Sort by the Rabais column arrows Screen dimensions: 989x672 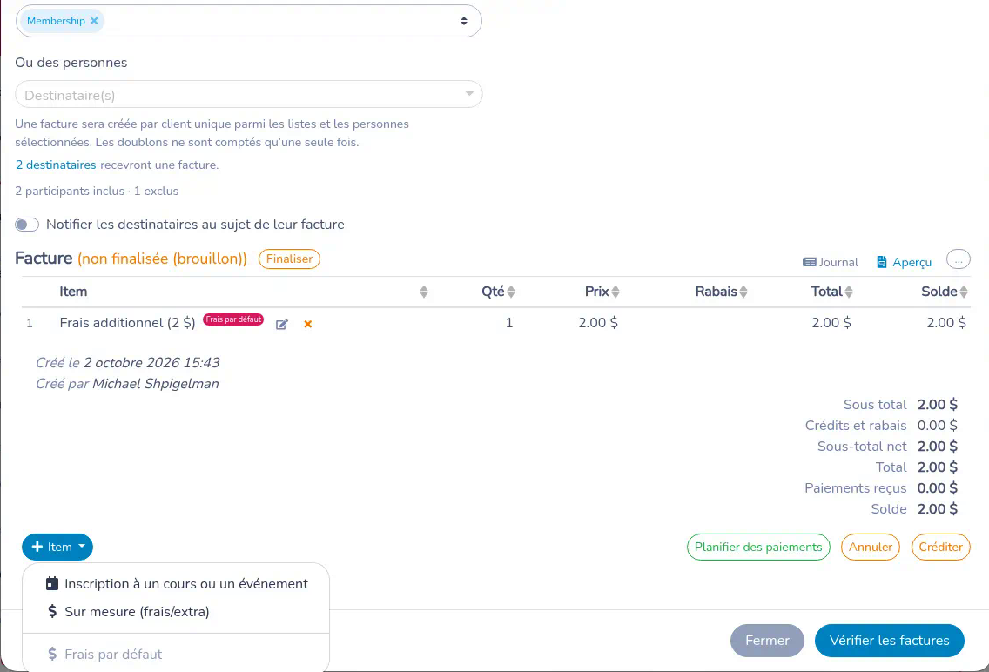point(743,292)
